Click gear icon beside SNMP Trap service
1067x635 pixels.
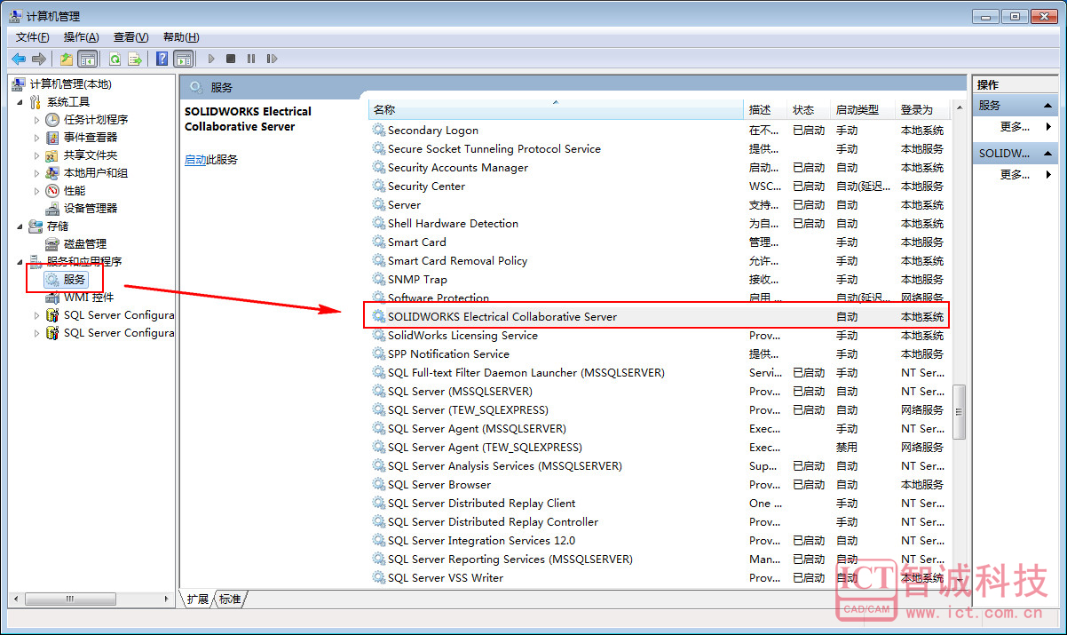click(x=379, y=279)
